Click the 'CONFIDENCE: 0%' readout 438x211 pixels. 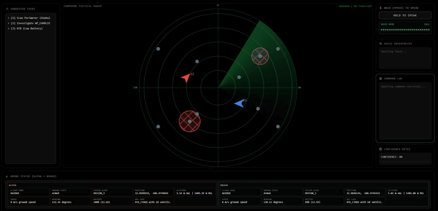pos(391,157)
